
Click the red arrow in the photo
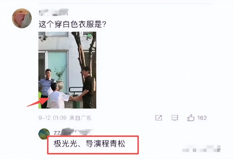(x=38, y=102)
